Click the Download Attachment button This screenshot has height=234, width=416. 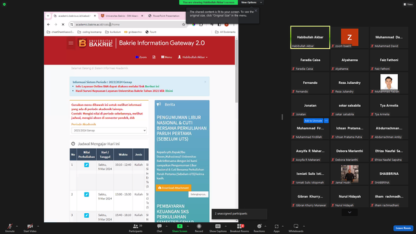tap(174, 188)
